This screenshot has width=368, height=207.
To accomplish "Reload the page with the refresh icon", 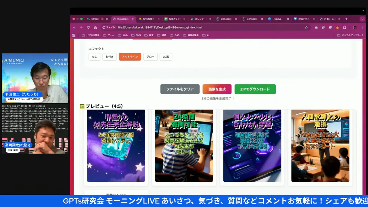I will tap(88, 27).
